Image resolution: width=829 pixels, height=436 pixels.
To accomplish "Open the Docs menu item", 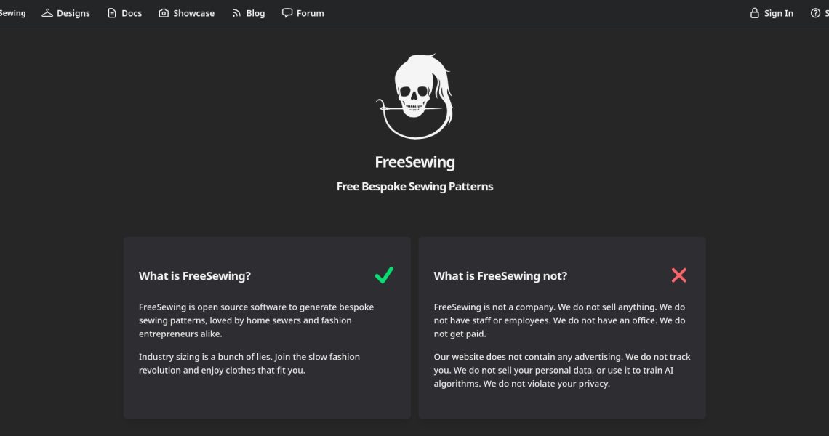I will coord(132,12).
